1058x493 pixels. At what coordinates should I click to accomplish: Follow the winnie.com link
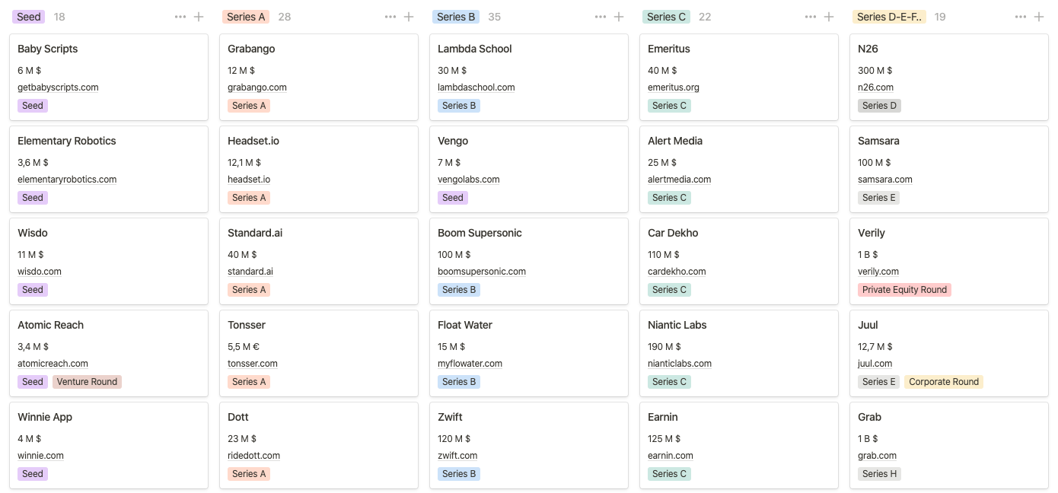click(x=40, y=456)
